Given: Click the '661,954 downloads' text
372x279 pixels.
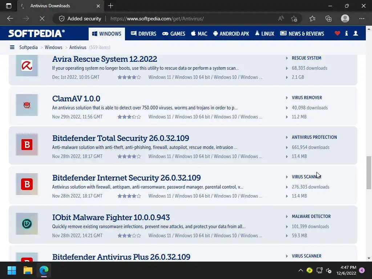Looking at the screenshot, I should coord(311,147).
